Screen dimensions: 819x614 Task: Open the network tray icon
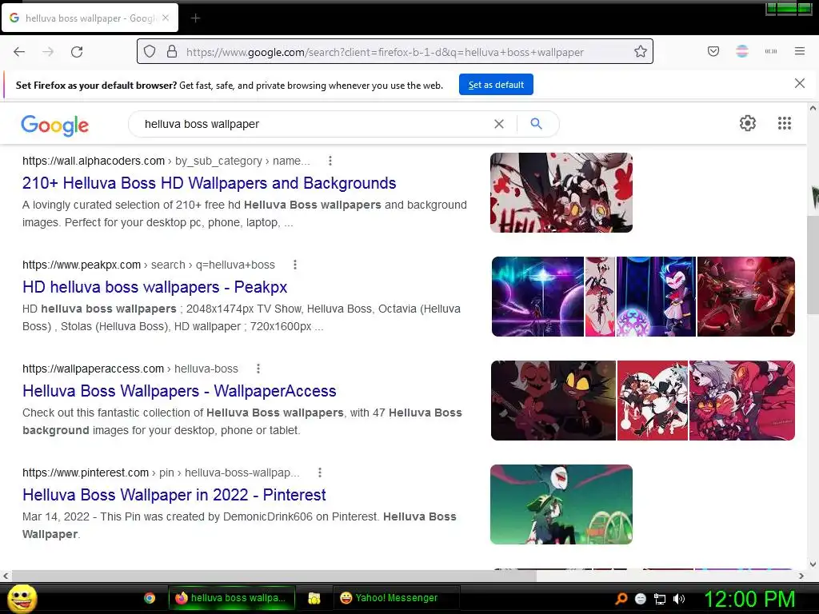point(660,599)
